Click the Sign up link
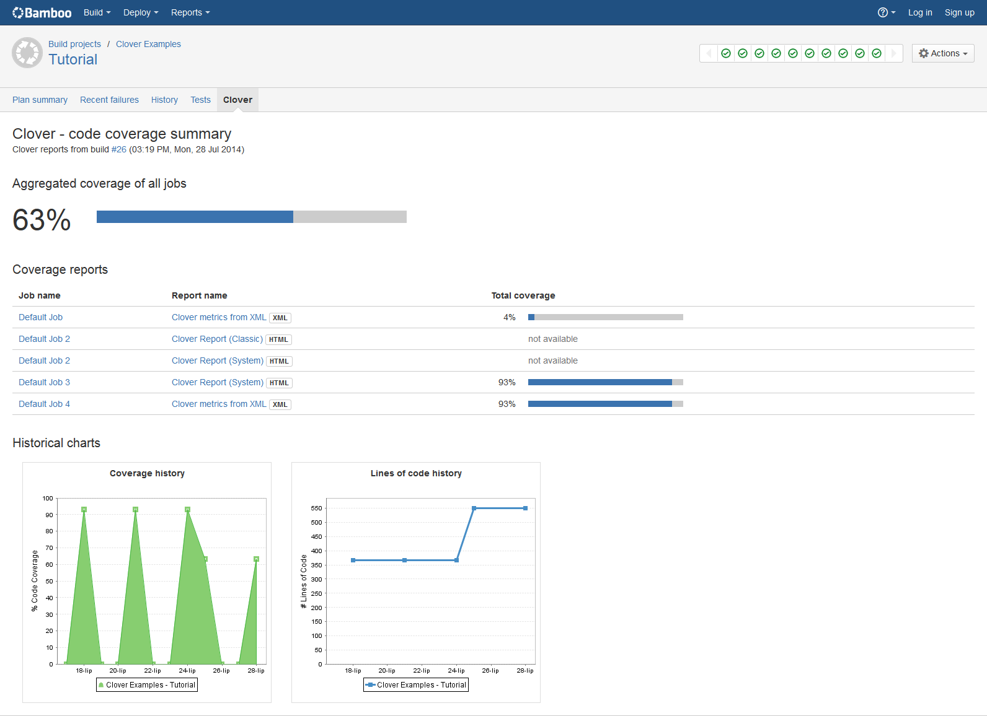 tap(959, 12)
